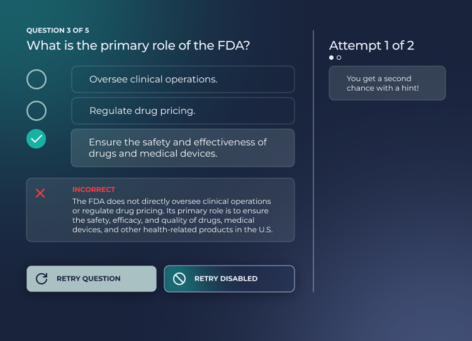Toggle the checked teal radio for safety answer
This screenshot has height=341, width=472.
[36, 139]
